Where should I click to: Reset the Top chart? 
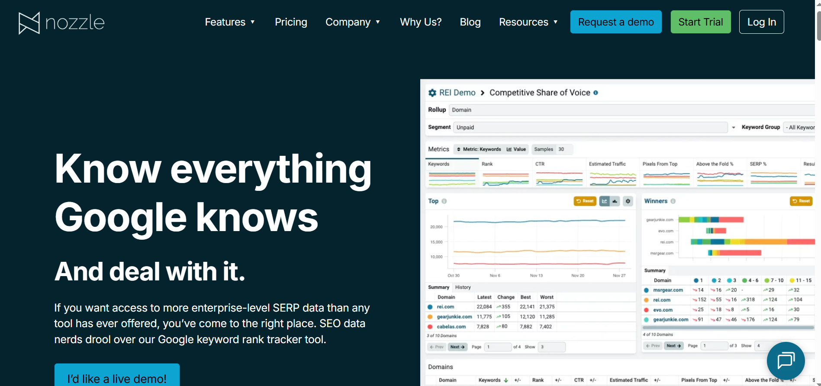pyautogui.click(x=585, y=201)
